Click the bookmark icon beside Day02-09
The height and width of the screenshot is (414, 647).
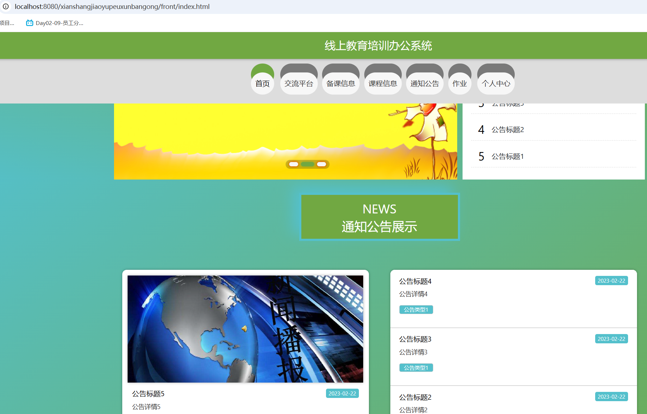[30, 23]
